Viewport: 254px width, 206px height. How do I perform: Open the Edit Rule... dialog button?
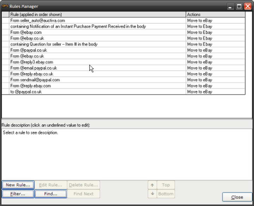coord(51,185)
